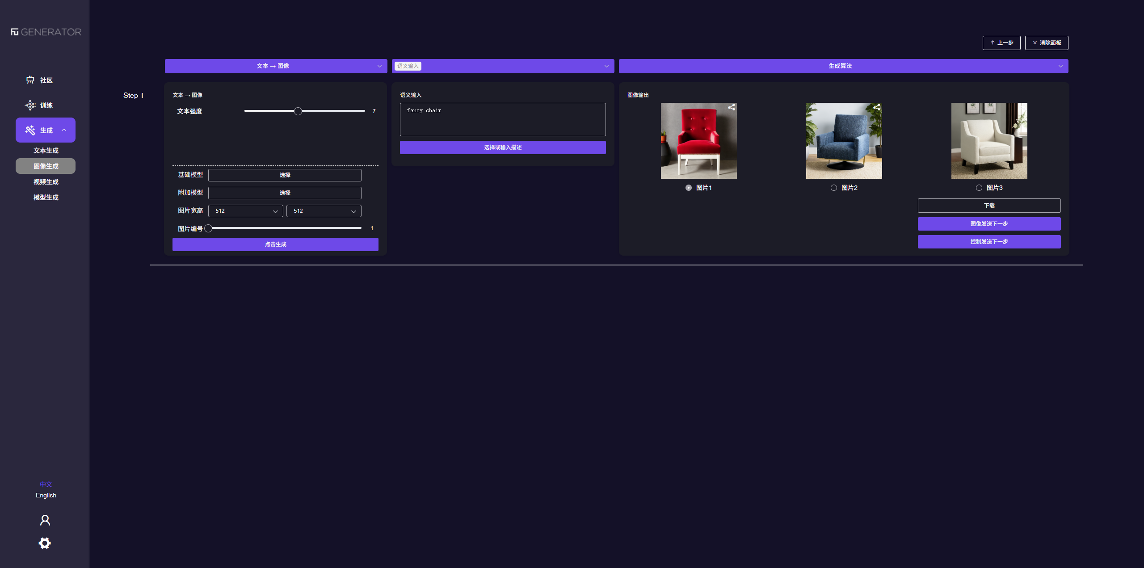This screenshot has width=1144, height=568.
Task: Click the 文本强度 slider handle
Action: (298, 111)
